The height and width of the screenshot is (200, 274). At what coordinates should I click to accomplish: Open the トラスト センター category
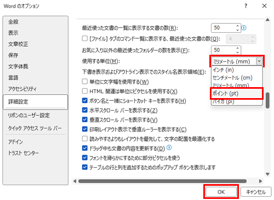pyautogui.click(x=36, y=153)
